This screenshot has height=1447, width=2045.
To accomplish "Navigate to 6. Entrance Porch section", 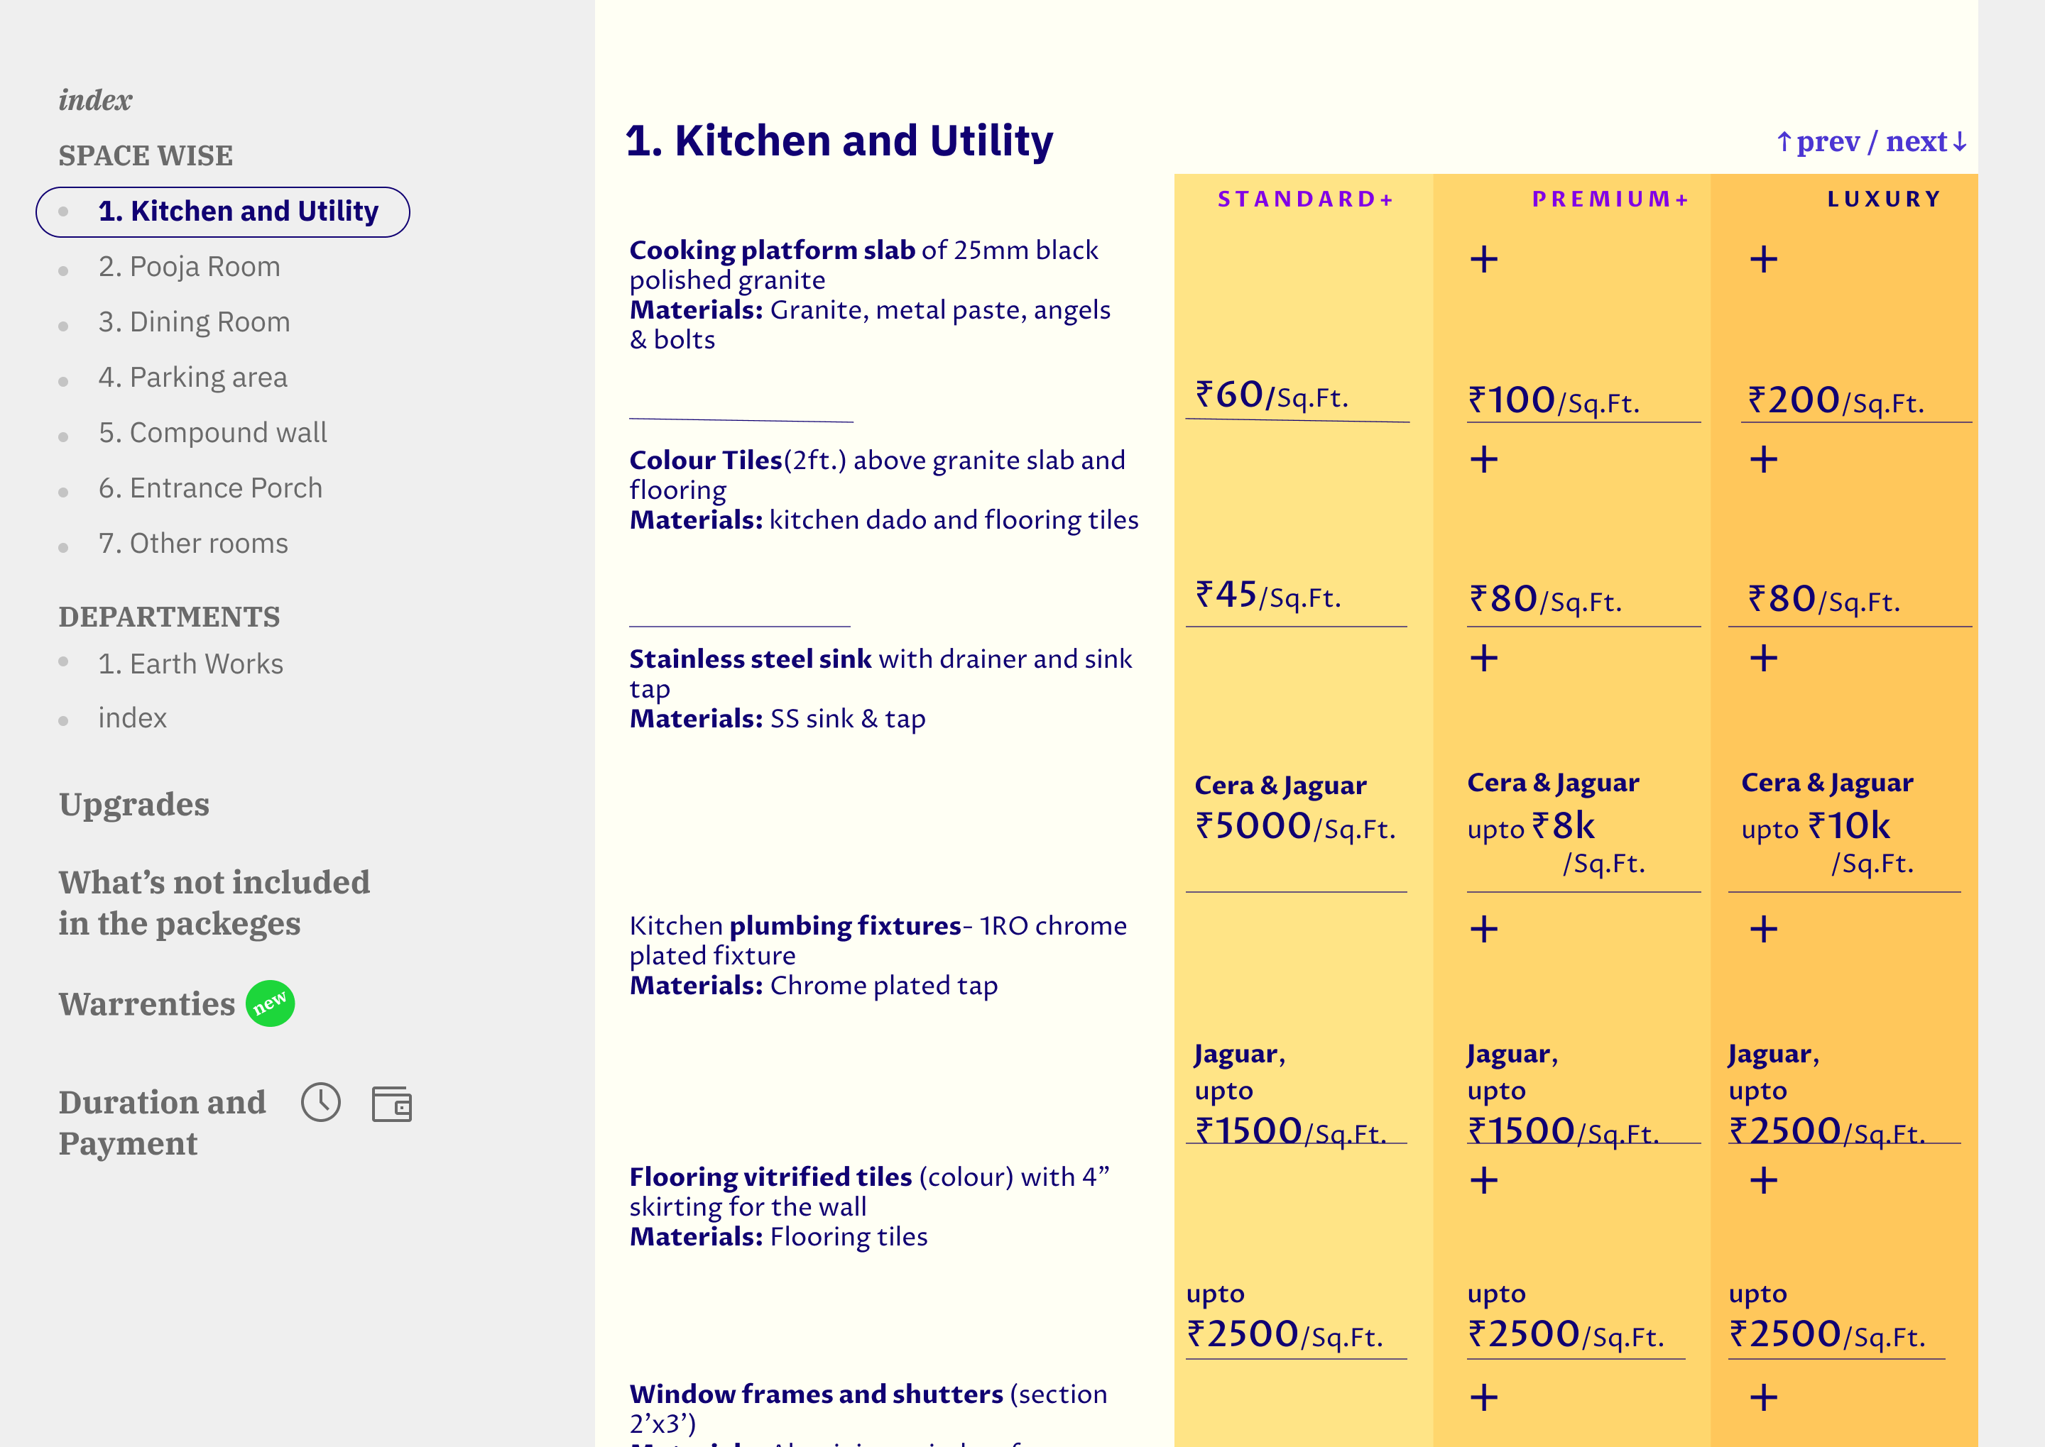I will pos(210,488).
